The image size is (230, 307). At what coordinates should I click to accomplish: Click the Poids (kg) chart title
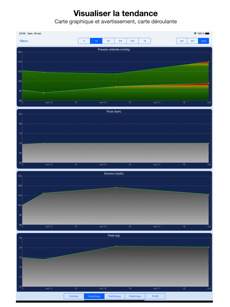[x=114, y=235]
